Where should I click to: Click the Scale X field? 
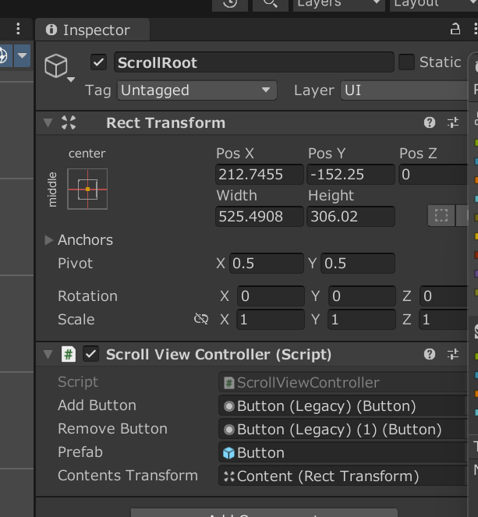point(271,320)
